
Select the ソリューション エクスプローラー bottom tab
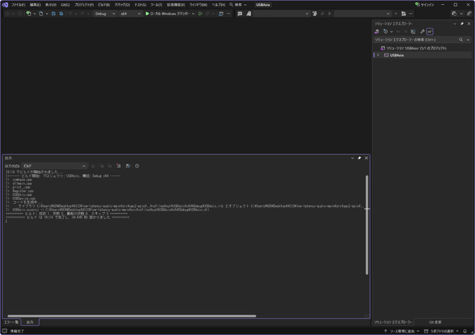(x=393, y=322)
